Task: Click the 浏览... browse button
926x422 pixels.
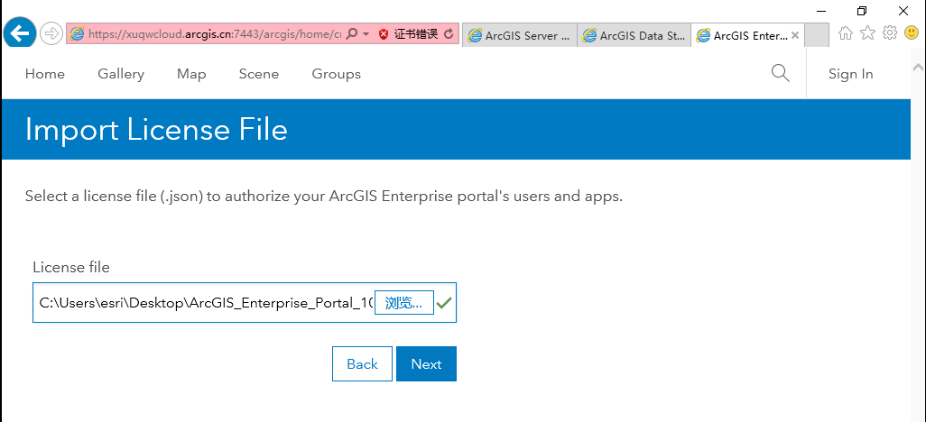Action: pos(404,303)
